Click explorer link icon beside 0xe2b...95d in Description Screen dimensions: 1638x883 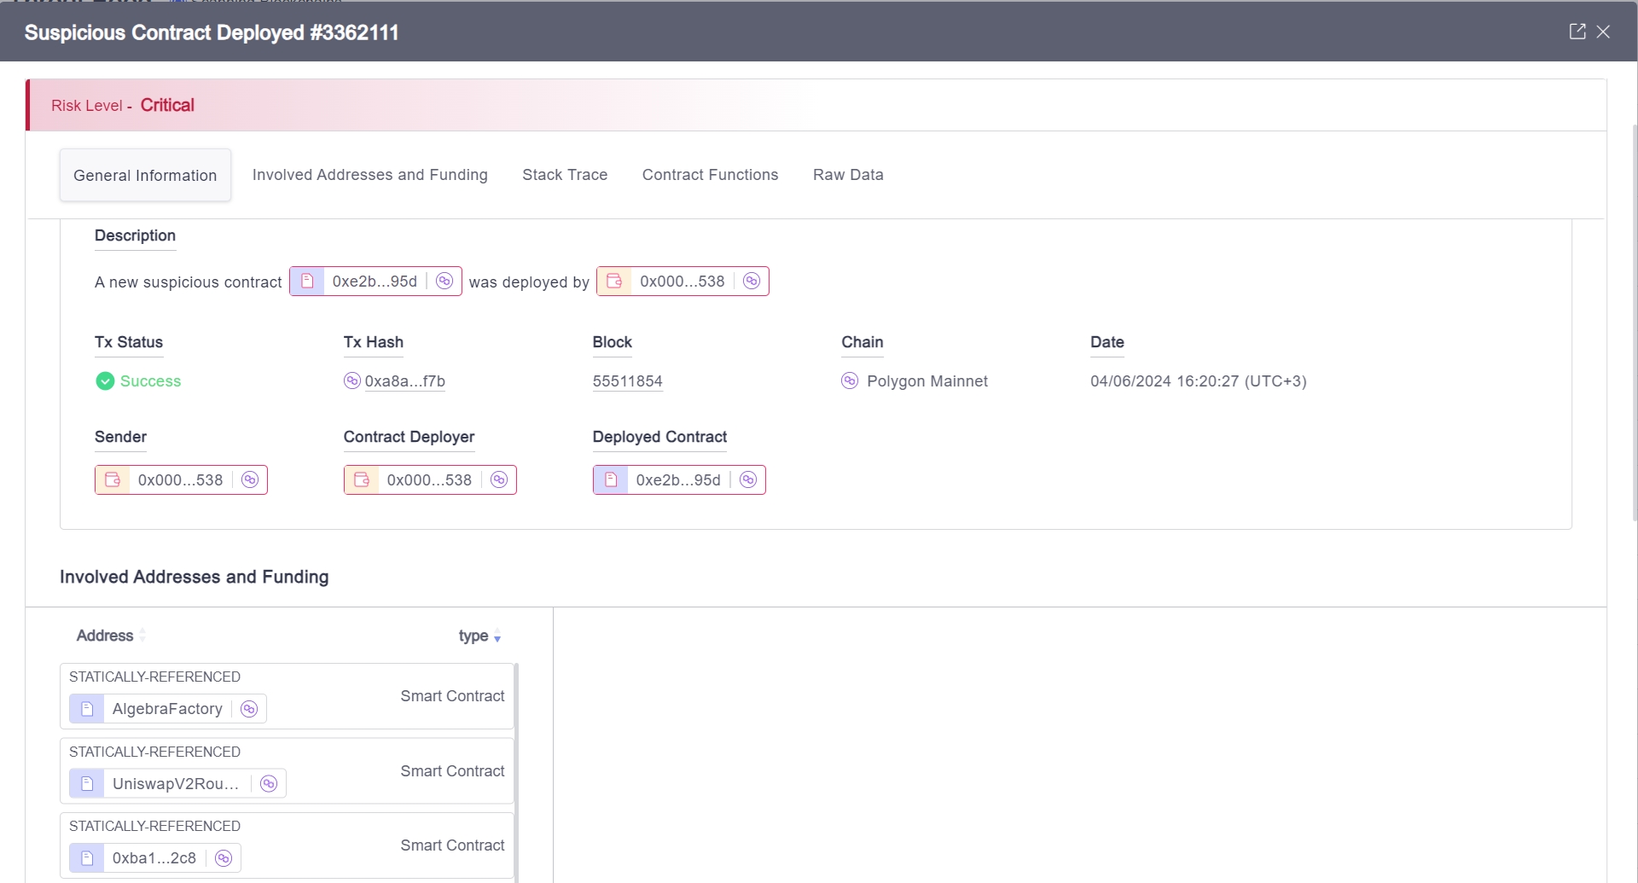click(444, 282)
